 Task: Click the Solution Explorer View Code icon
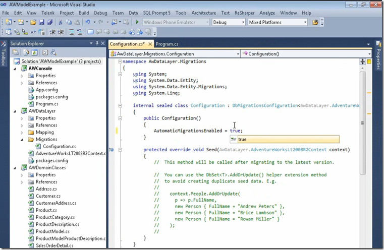[x=45, y=52]
